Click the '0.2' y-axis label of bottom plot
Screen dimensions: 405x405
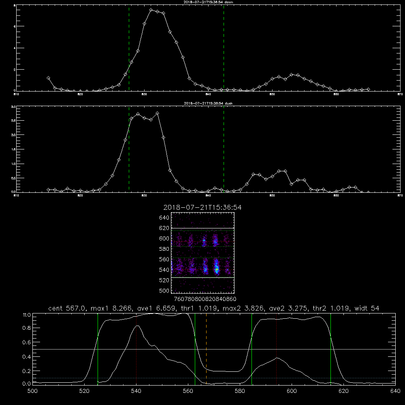coord(27,371)
